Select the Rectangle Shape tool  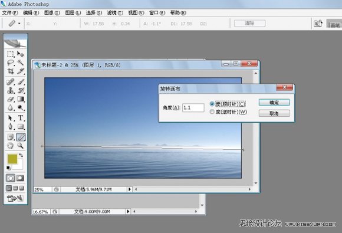coord(21,127)
